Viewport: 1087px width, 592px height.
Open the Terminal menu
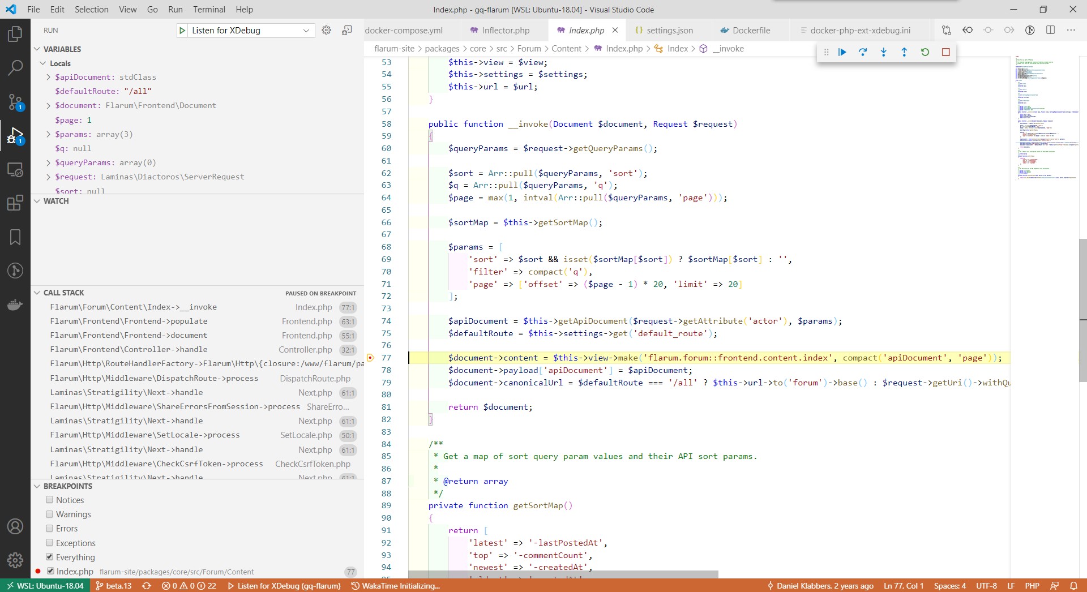(x=209, y=9)
